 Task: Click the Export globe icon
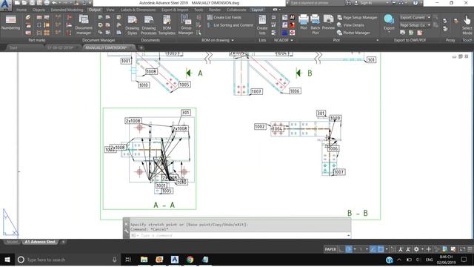click(389, 19)
